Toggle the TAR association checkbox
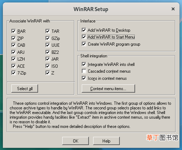Image resolution: width=182 pixels, height=150 pixels. coord(48,31)
